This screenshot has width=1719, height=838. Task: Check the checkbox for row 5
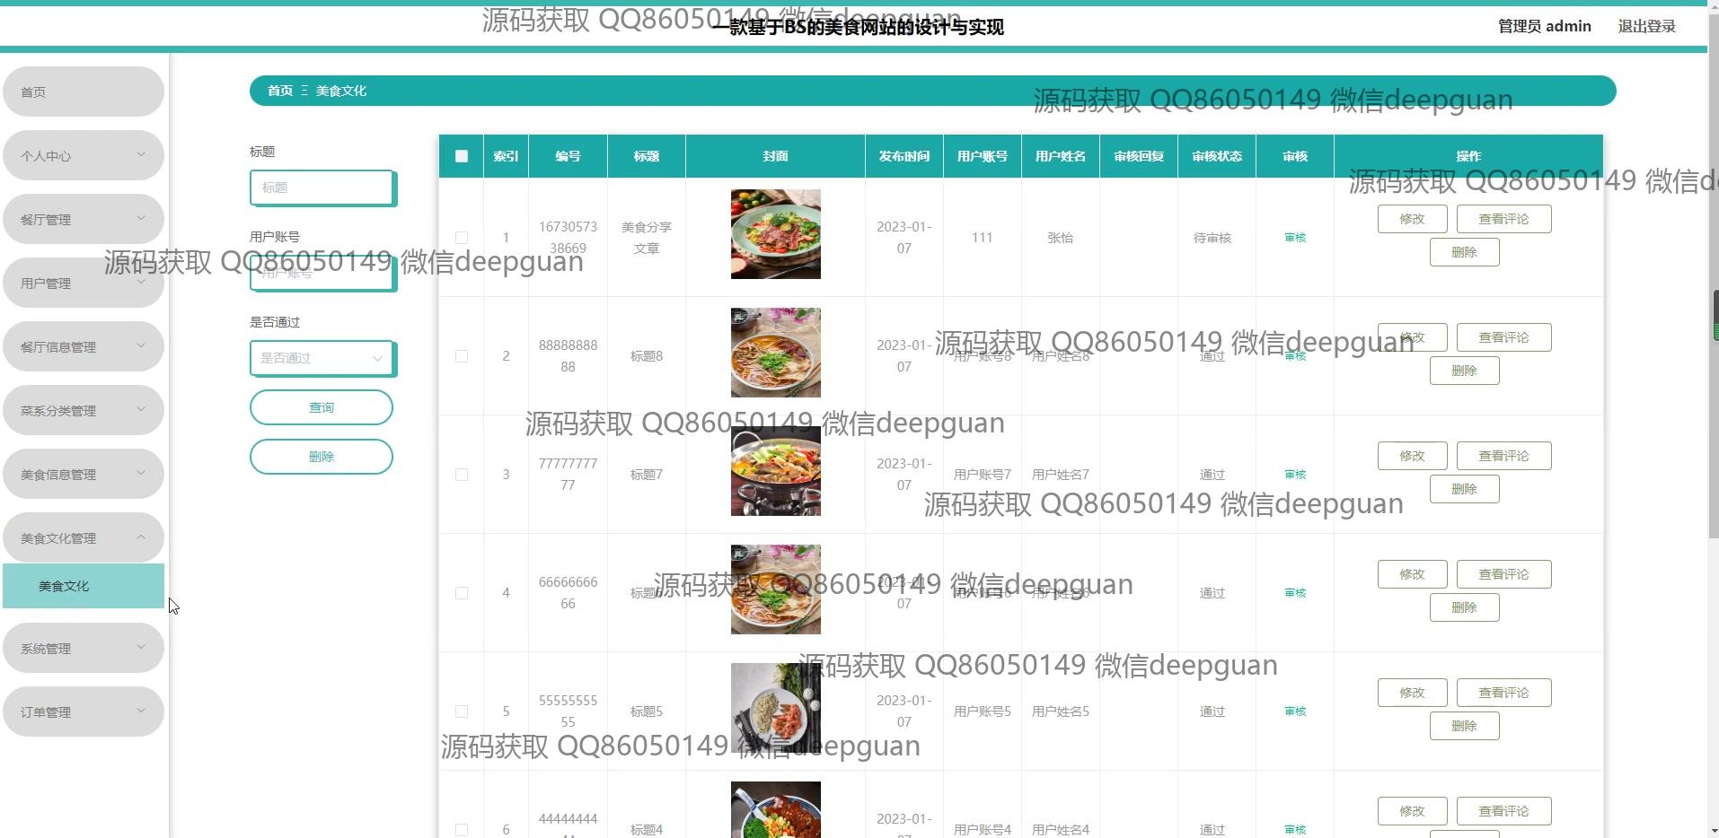click(462, 711)
